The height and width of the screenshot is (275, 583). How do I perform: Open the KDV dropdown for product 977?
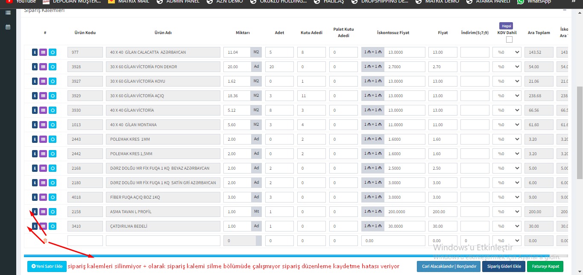tap(507, 52)
